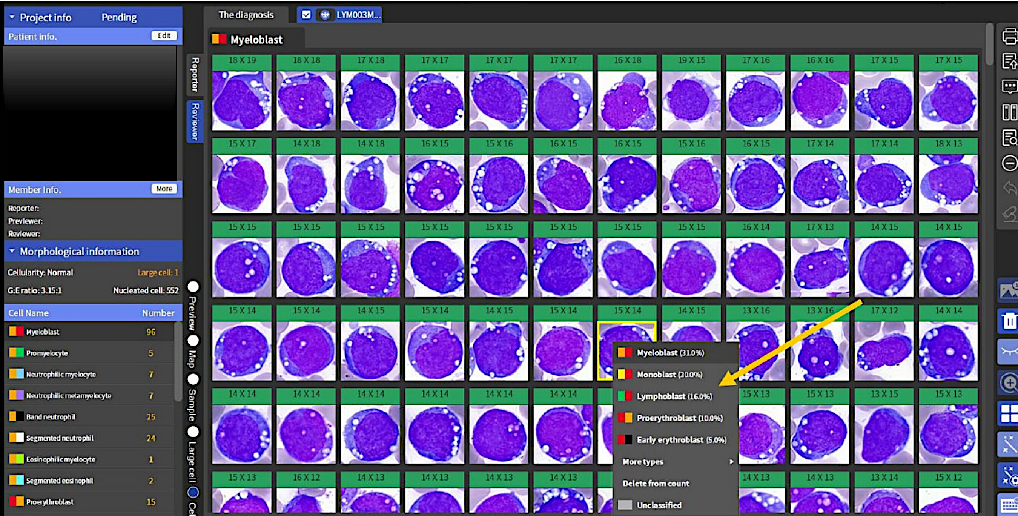Click the printer icon in right toolbar
The image size is (1018, 516).
[x=1009, y=36]
